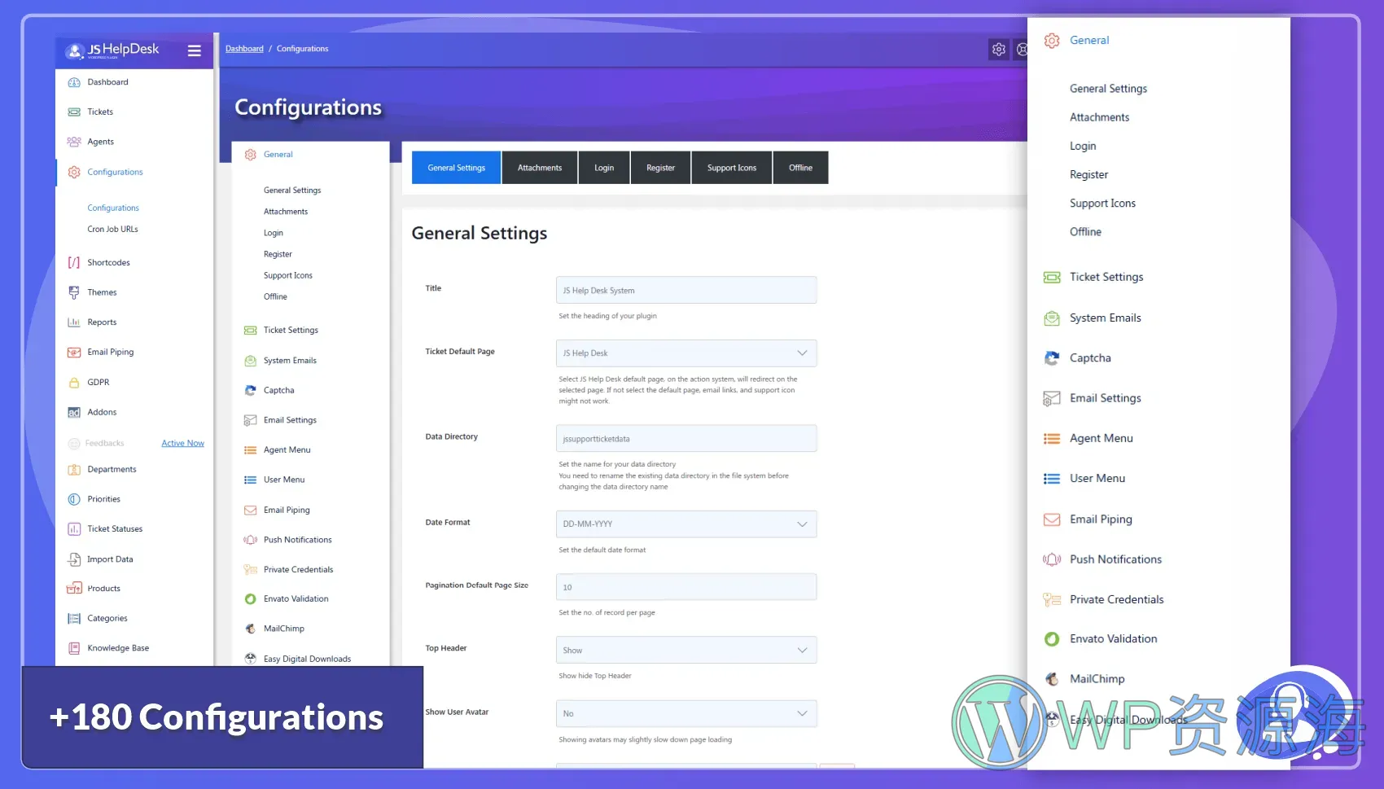1384x789 pixels.
Task: Select the Reports icon in sidebar
Action: pos(73,322)
